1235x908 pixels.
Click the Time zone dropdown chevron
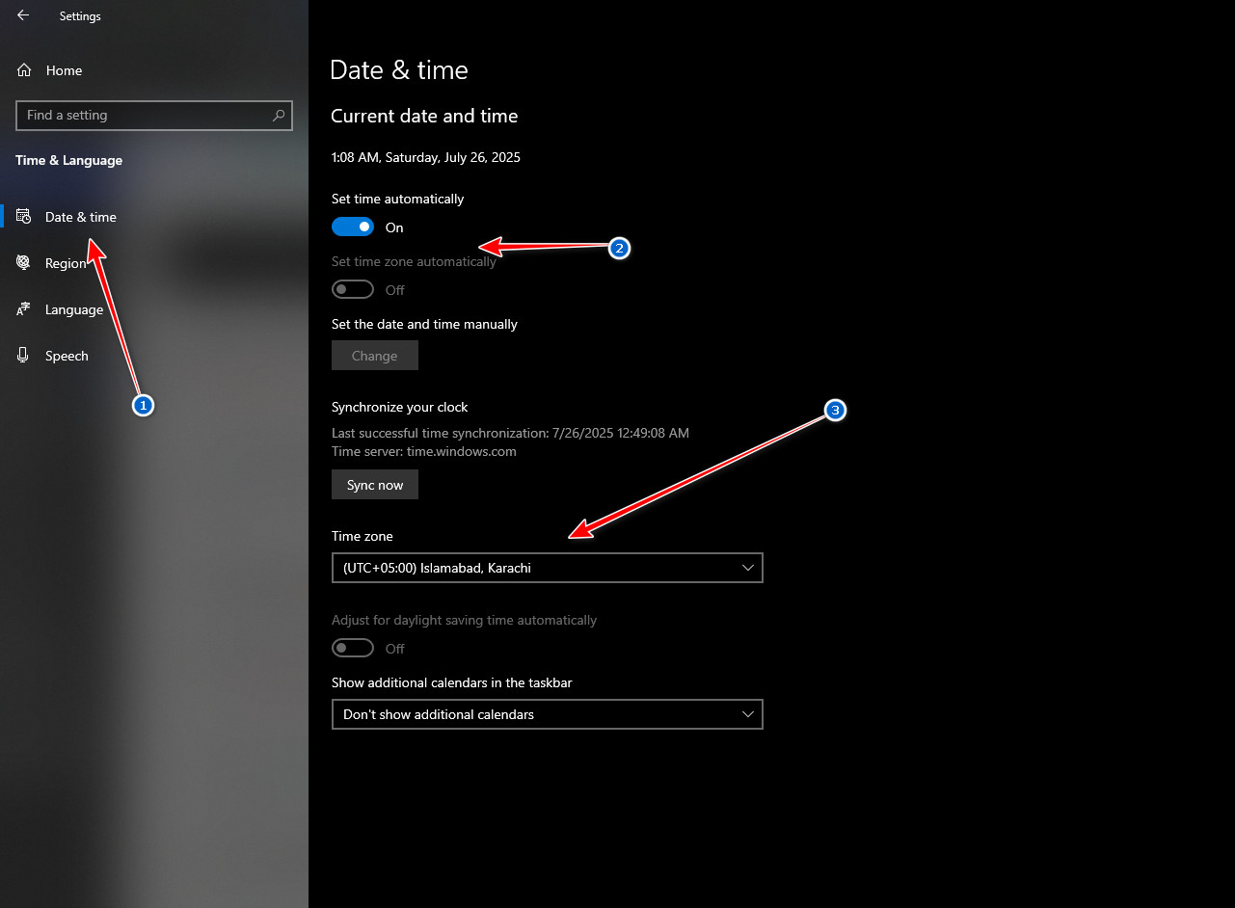[748, 568]
